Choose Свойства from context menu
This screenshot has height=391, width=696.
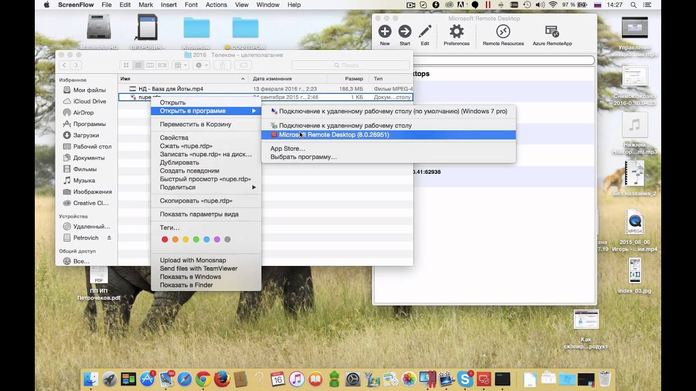(x=206, y=138)
